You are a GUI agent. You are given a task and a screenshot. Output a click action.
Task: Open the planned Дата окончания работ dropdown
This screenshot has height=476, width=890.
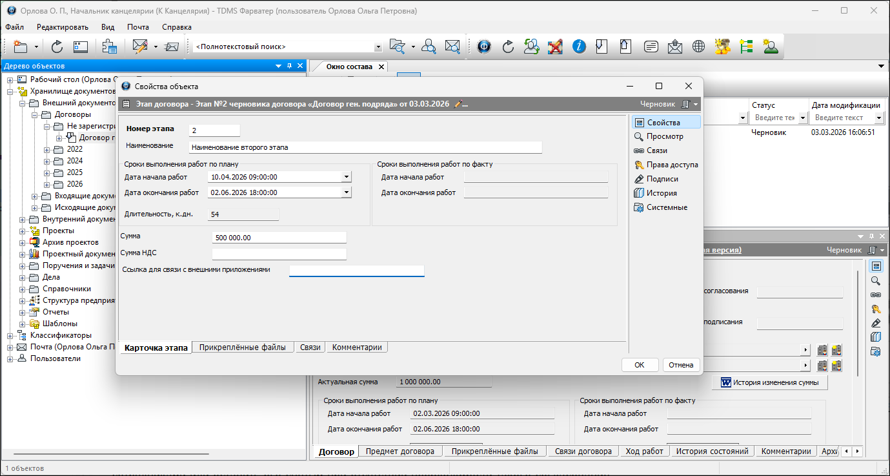(x=347, y=192)
